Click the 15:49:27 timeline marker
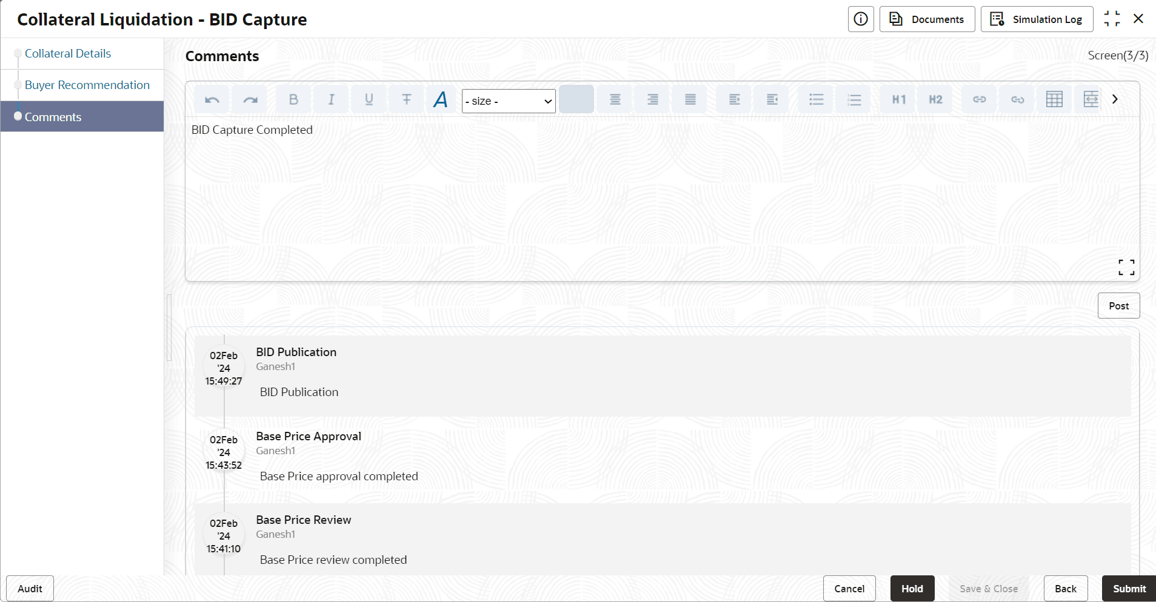Viewport: 1156px width, 602px height. coord(224,368)
